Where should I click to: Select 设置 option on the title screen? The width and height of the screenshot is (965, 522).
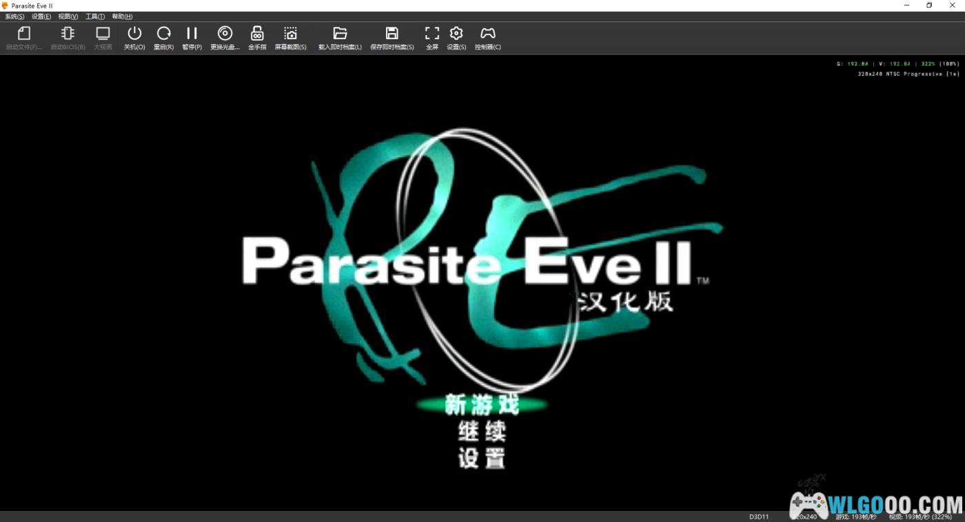[482, 458]
